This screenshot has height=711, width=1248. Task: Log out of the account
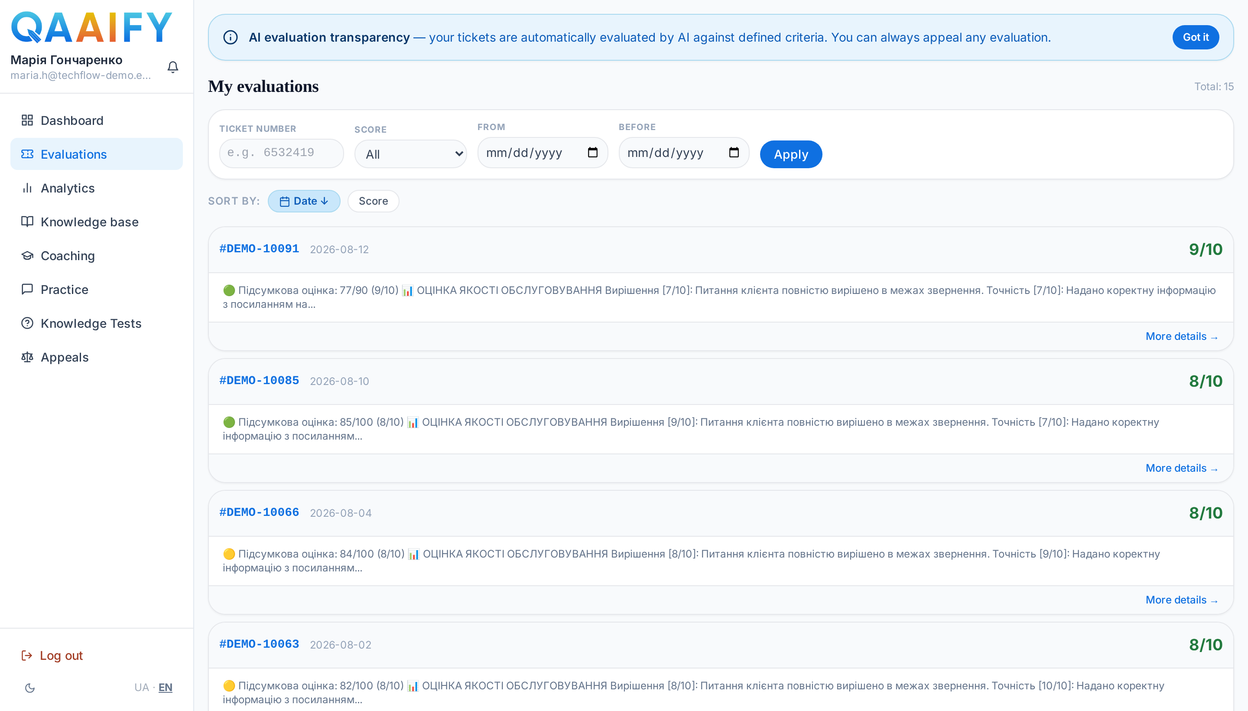coord(52,656)
